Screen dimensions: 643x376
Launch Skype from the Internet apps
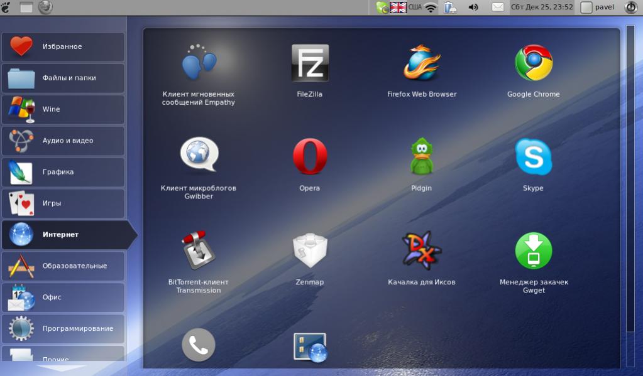[x=533, y=157]
